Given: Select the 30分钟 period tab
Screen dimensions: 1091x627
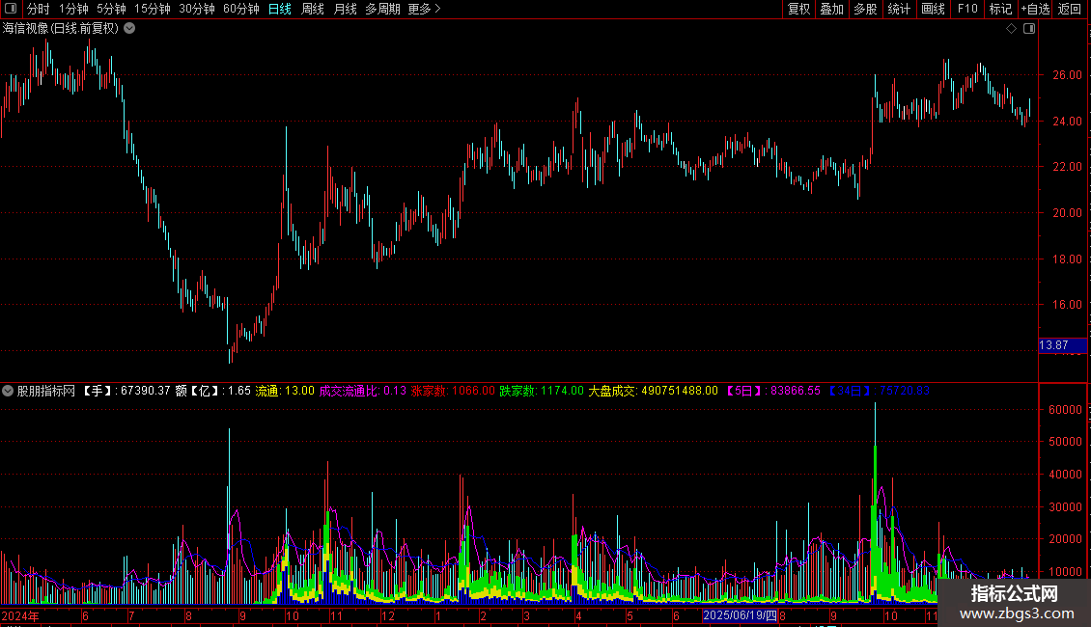Looking at the screenshot, I should pos(197,9).
